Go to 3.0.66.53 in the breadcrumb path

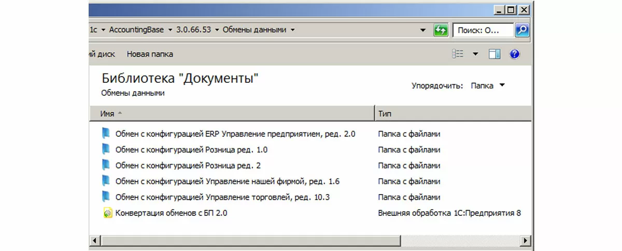(x=193, y=30)
